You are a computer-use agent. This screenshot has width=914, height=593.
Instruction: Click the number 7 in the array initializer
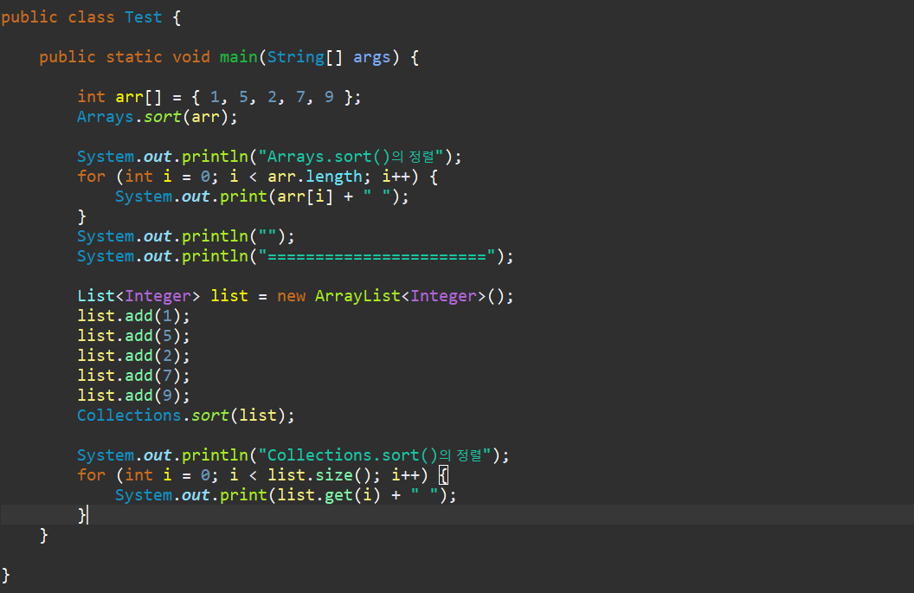click(x=300, y=97)
